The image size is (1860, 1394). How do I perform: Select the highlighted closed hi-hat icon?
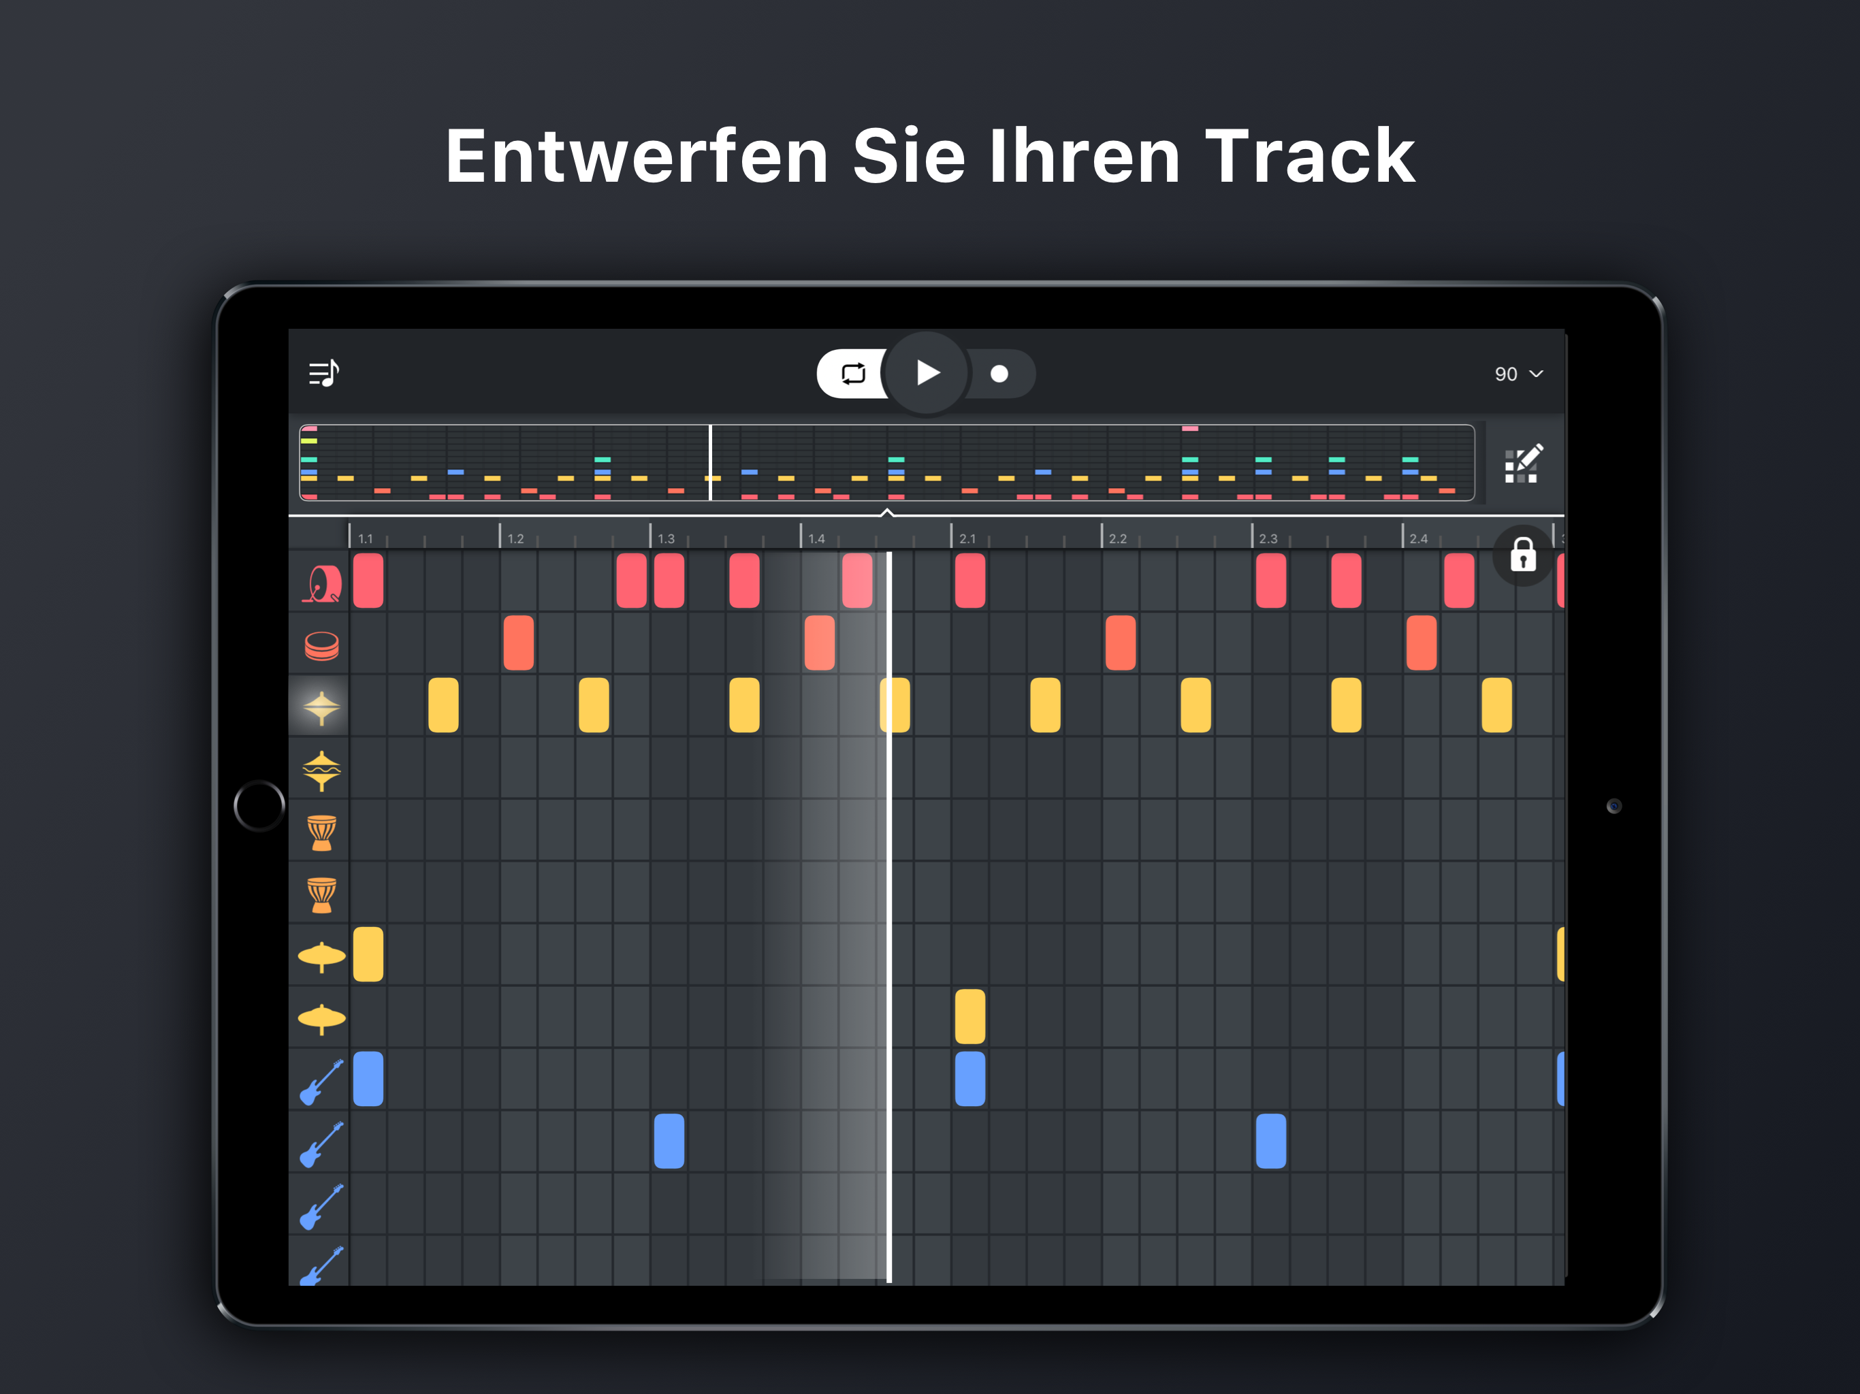321,707
